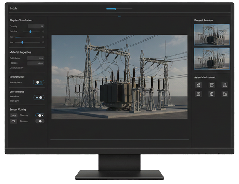Viewport: 239px width, 184px height.
Task: Toggle the Weather environment switch
Action: (39, 97)
